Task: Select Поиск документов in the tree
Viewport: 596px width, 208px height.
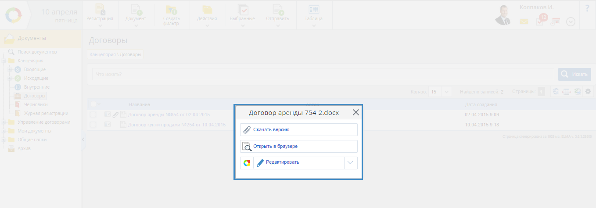Action: point(37,52)
